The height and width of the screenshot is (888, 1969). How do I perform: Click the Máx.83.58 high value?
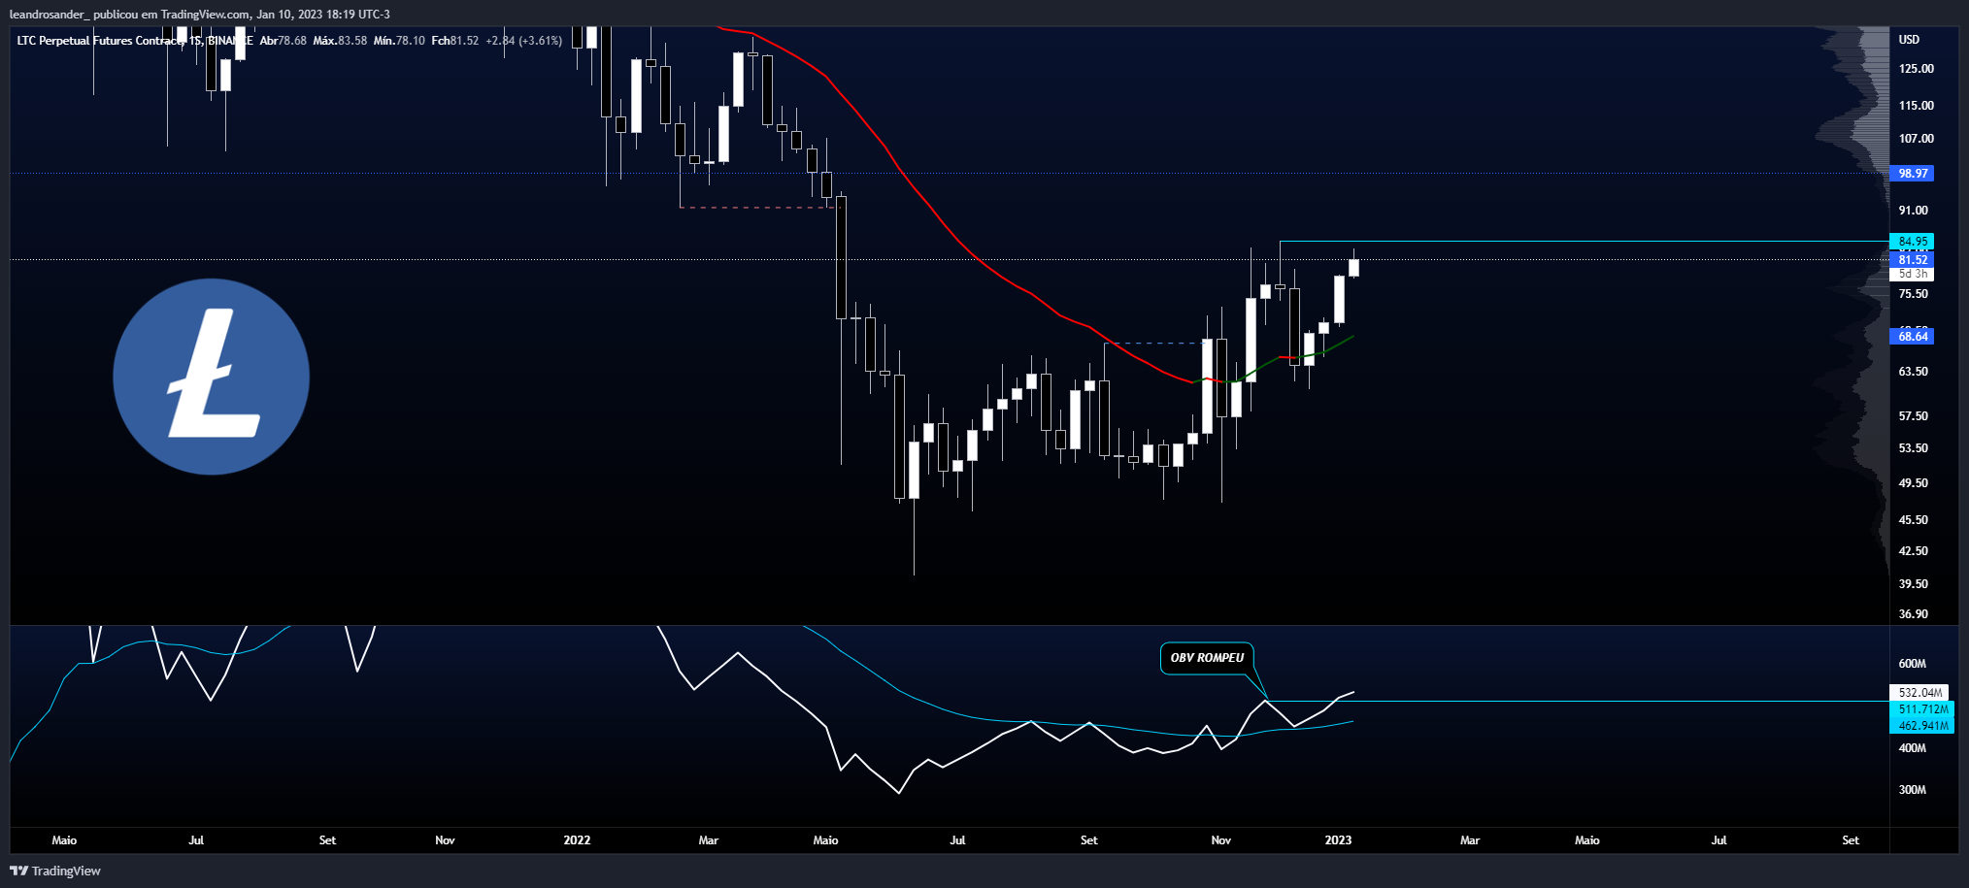click(x=340, y=41)
